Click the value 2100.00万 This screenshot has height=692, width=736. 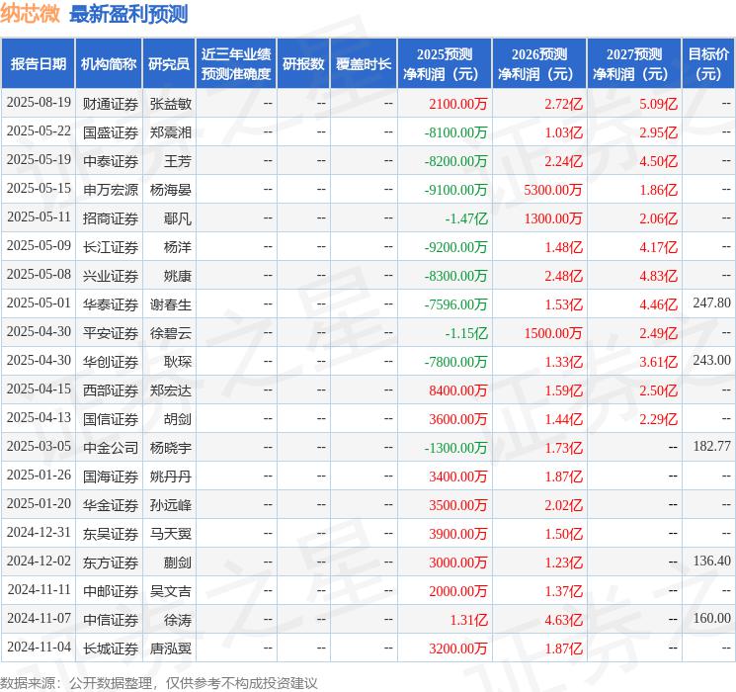[458, 104]
